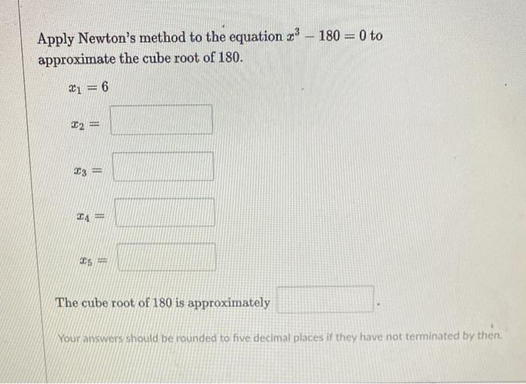Click the x1 = 6 starting value text
The image size is (526, 384).
(x=89, y=87)
